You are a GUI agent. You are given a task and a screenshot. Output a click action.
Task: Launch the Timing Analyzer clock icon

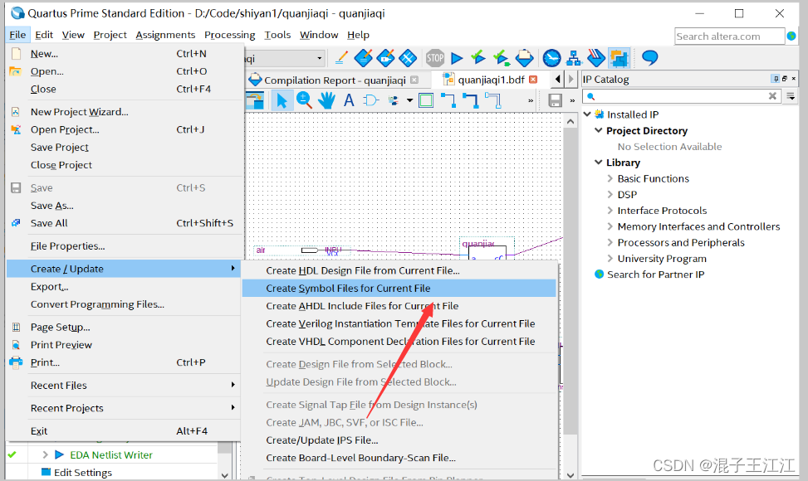(x=551, y=58)
